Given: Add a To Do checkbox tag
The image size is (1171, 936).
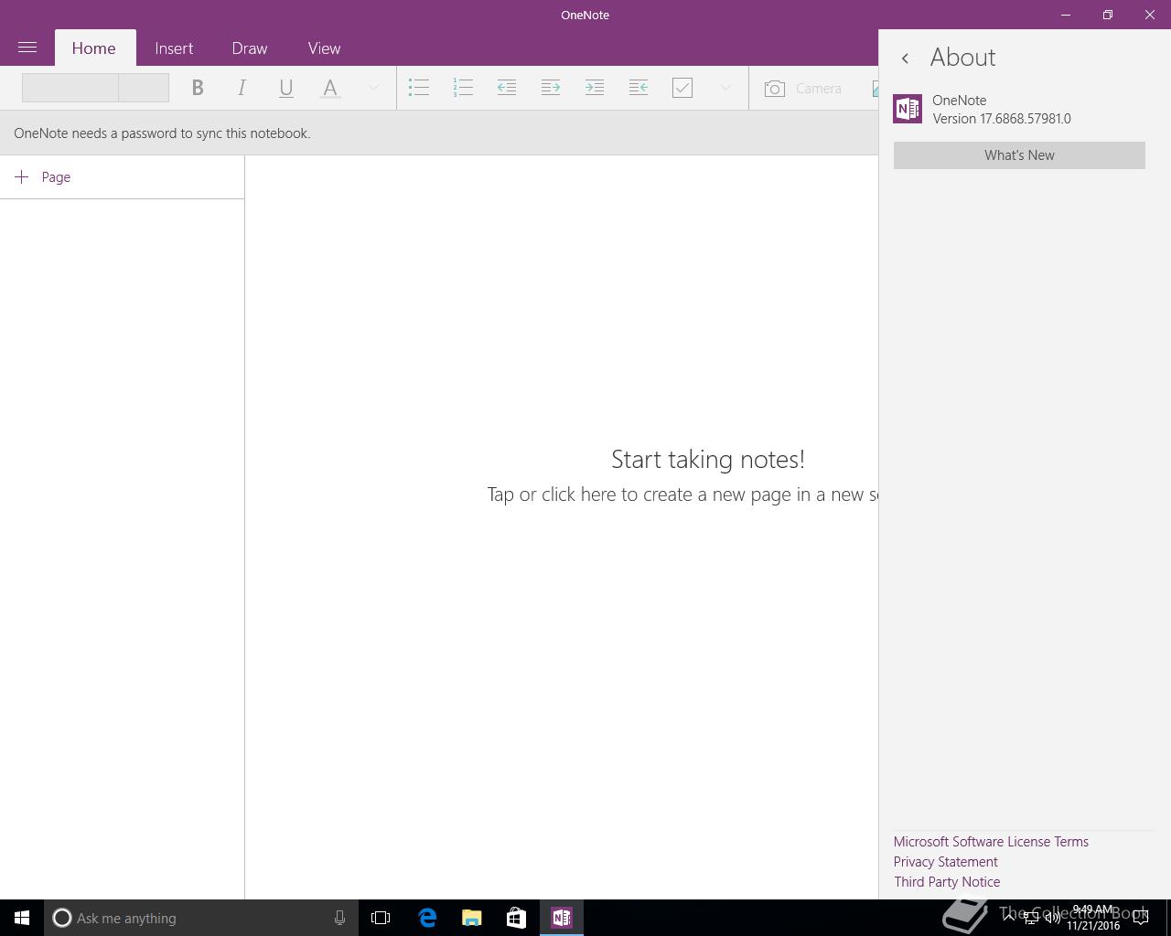Looking at the screenshot, I should point(682,88).
